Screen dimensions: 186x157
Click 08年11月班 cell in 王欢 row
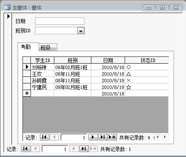coord(73,74)
